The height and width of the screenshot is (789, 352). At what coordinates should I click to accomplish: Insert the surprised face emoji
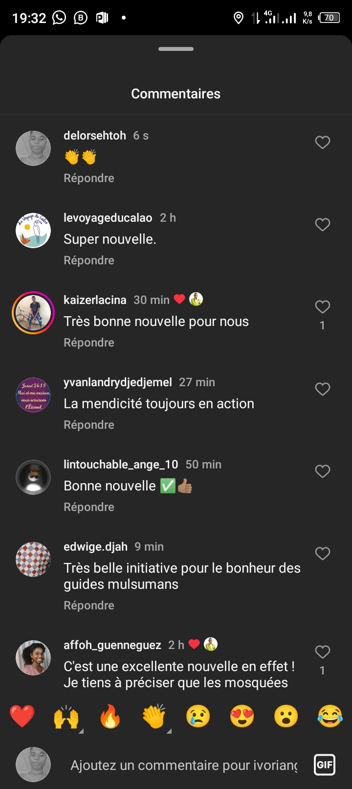[286, 717]
